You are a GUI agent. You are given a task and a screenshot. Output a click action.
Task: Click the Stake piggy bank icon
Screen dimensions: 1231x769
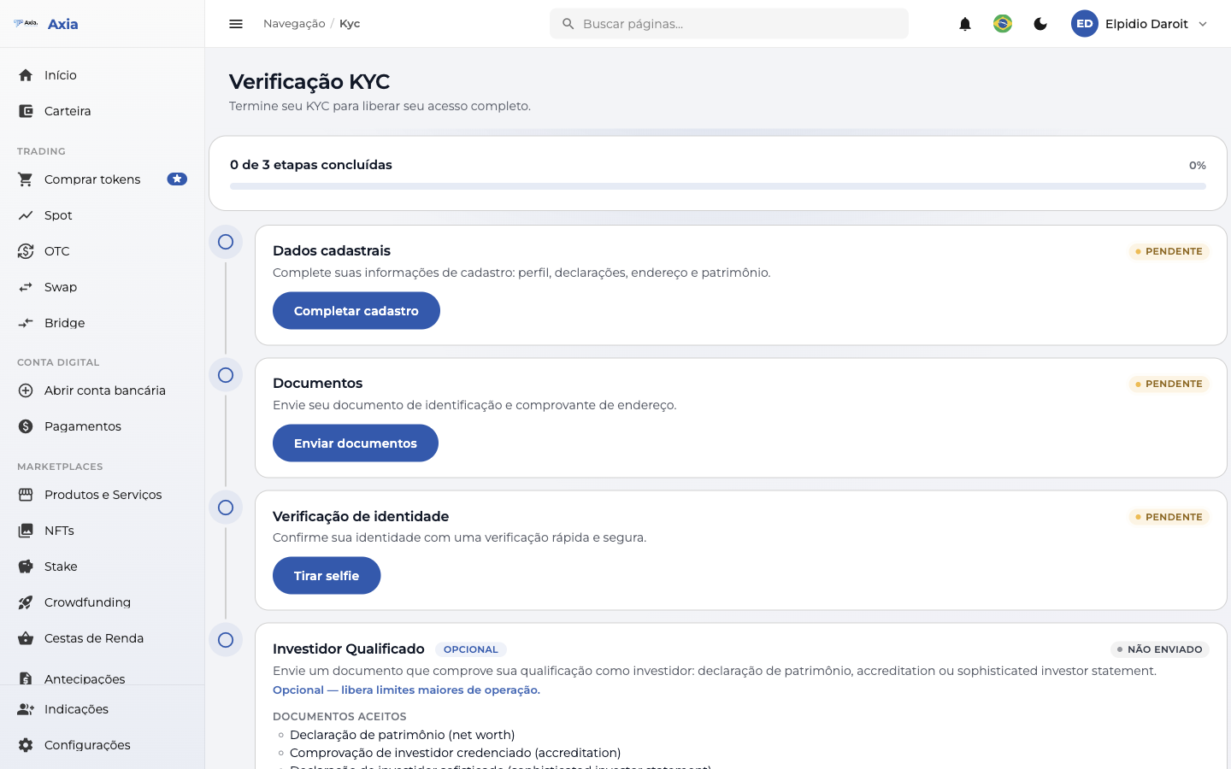tap(26, 566)
